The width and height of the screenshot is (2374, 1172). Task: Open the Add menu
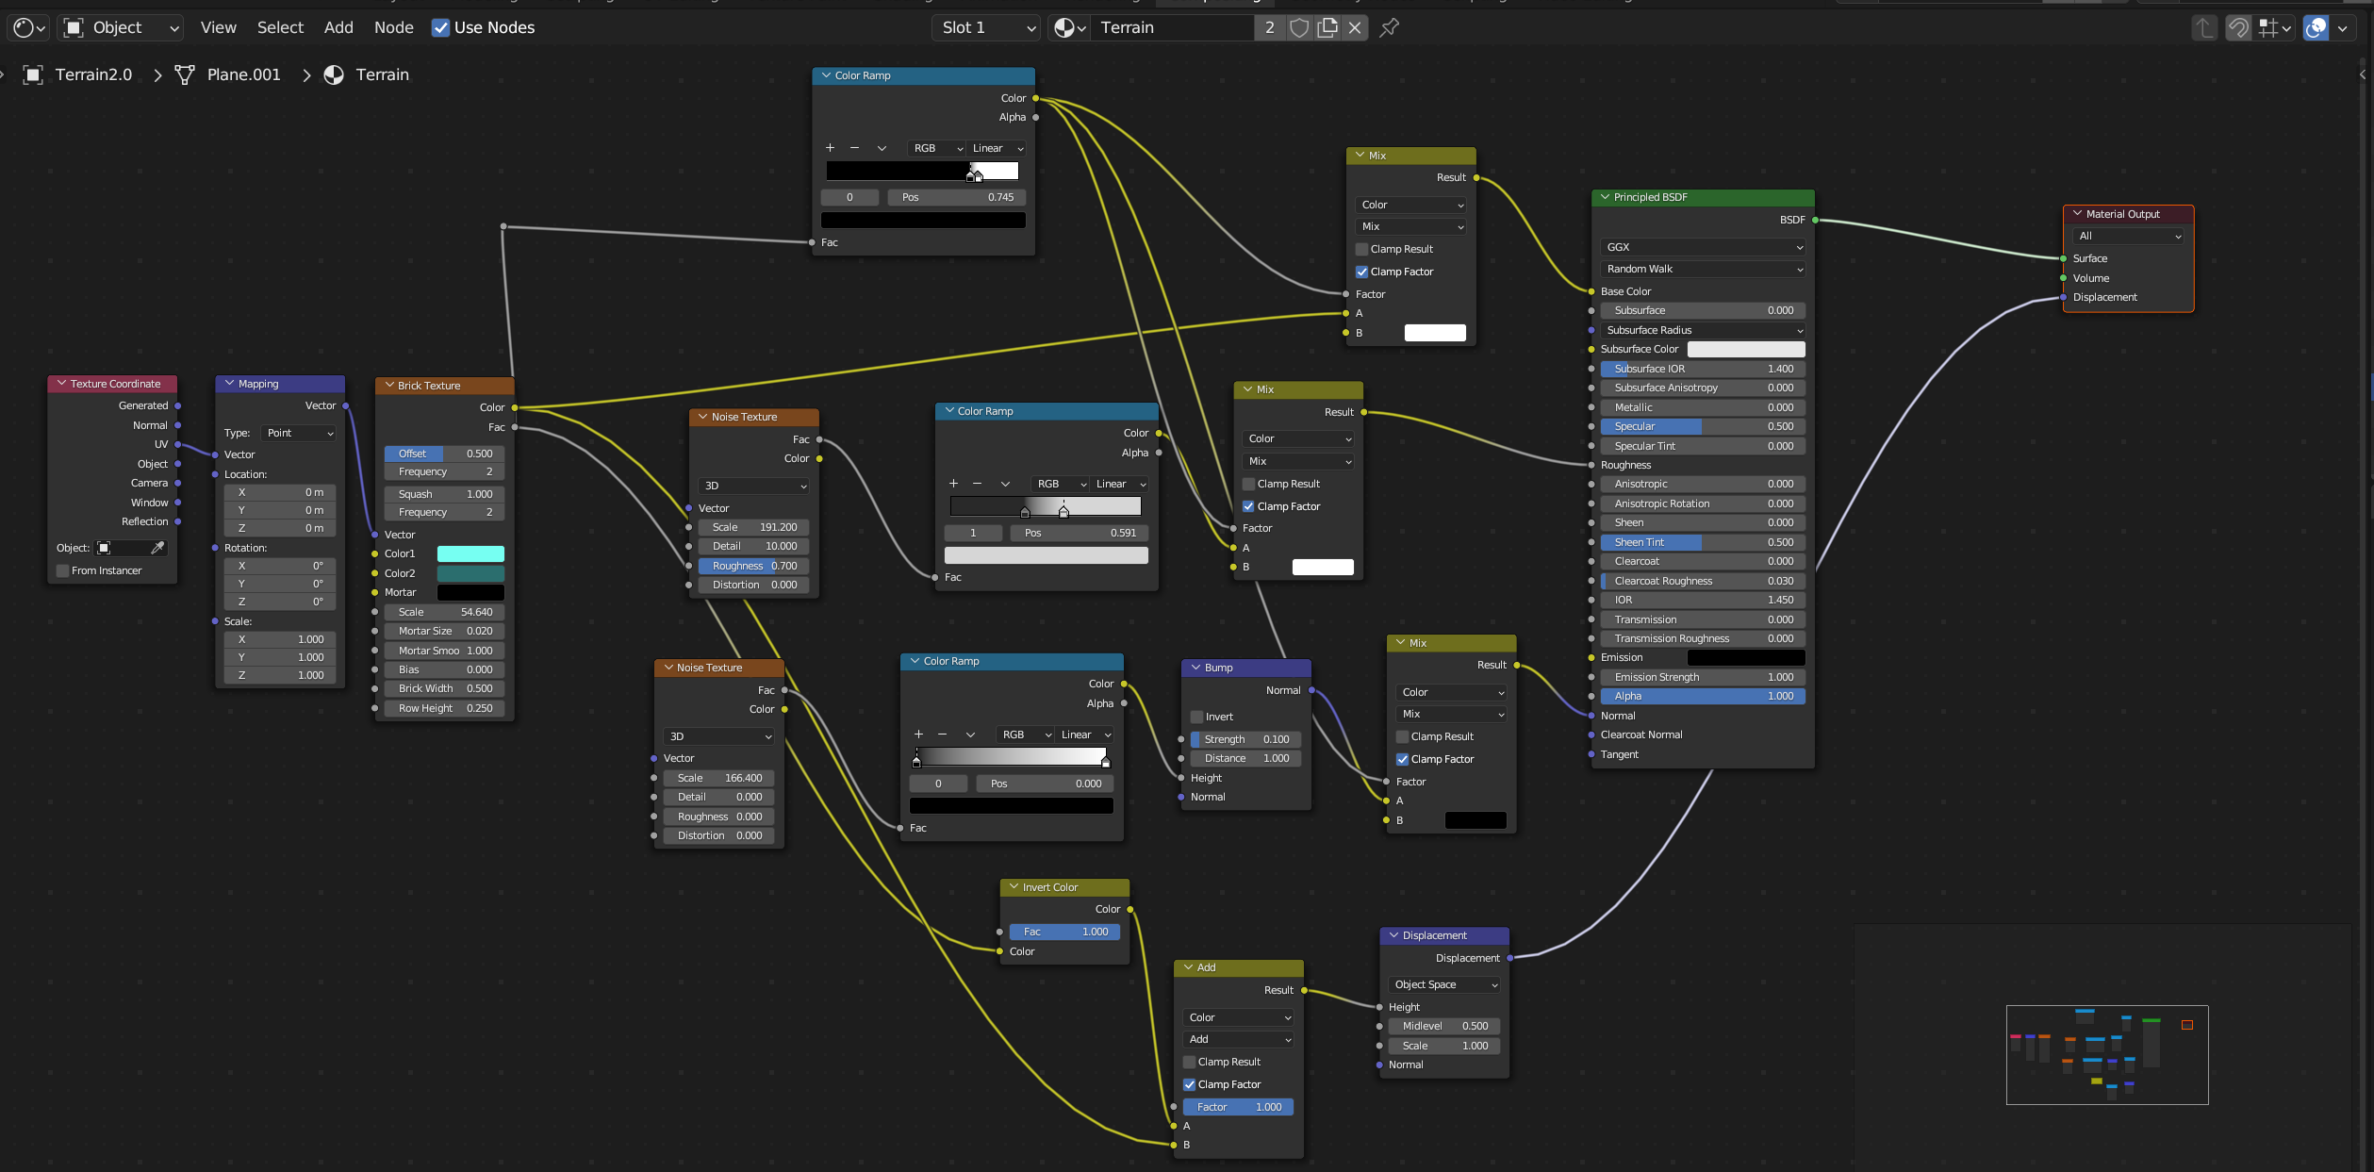338,27
